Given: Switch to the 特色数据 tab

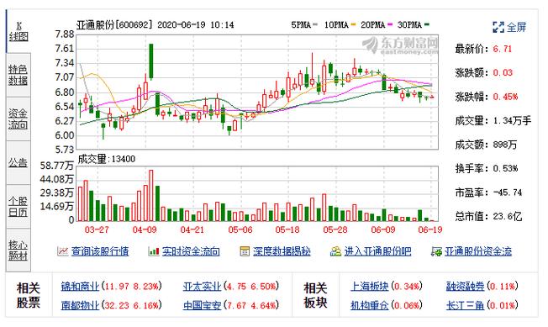Looking at the screenshot, I should point(18,75).
